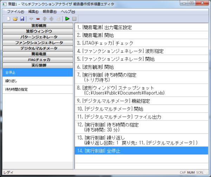Stop execution with gray square button
The height and width of the screenshot is (177, 211).
tap(74, 19)
